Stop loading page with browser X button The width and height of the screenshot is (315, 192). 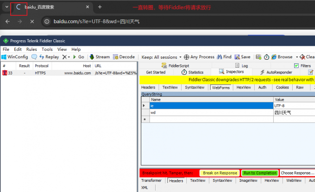[32, 21]
